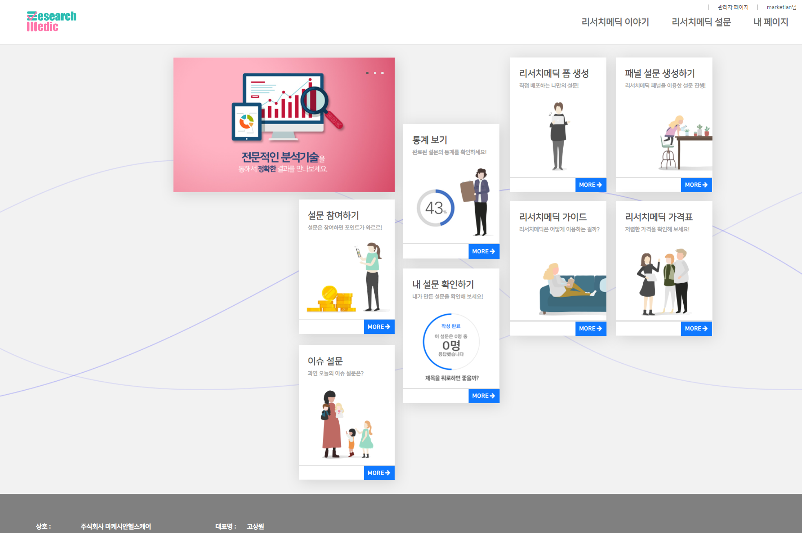Viewport: 802px width, 533px height.
Task: Click MORE on 통계 보기 card
Action: (x=484, y=251)
